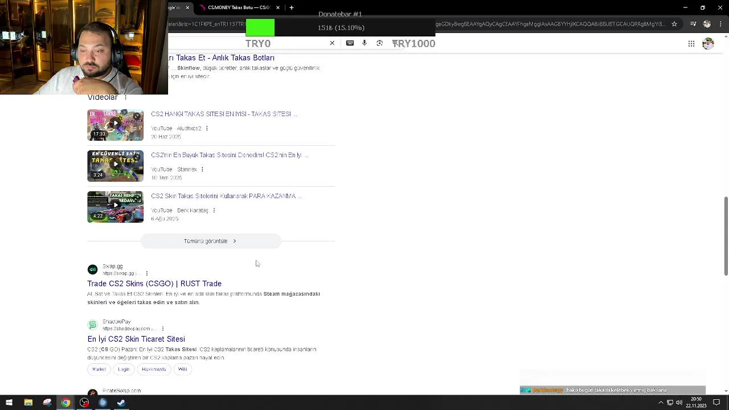Open options for the Derk Karataş video
This screenshot has width=729, height=410.
pos(214,210)
